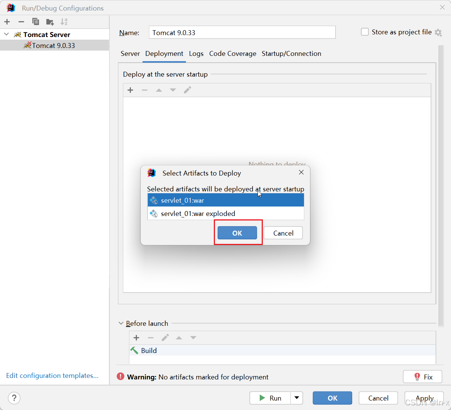Click main OK button at bottom

tap(332, 398)
